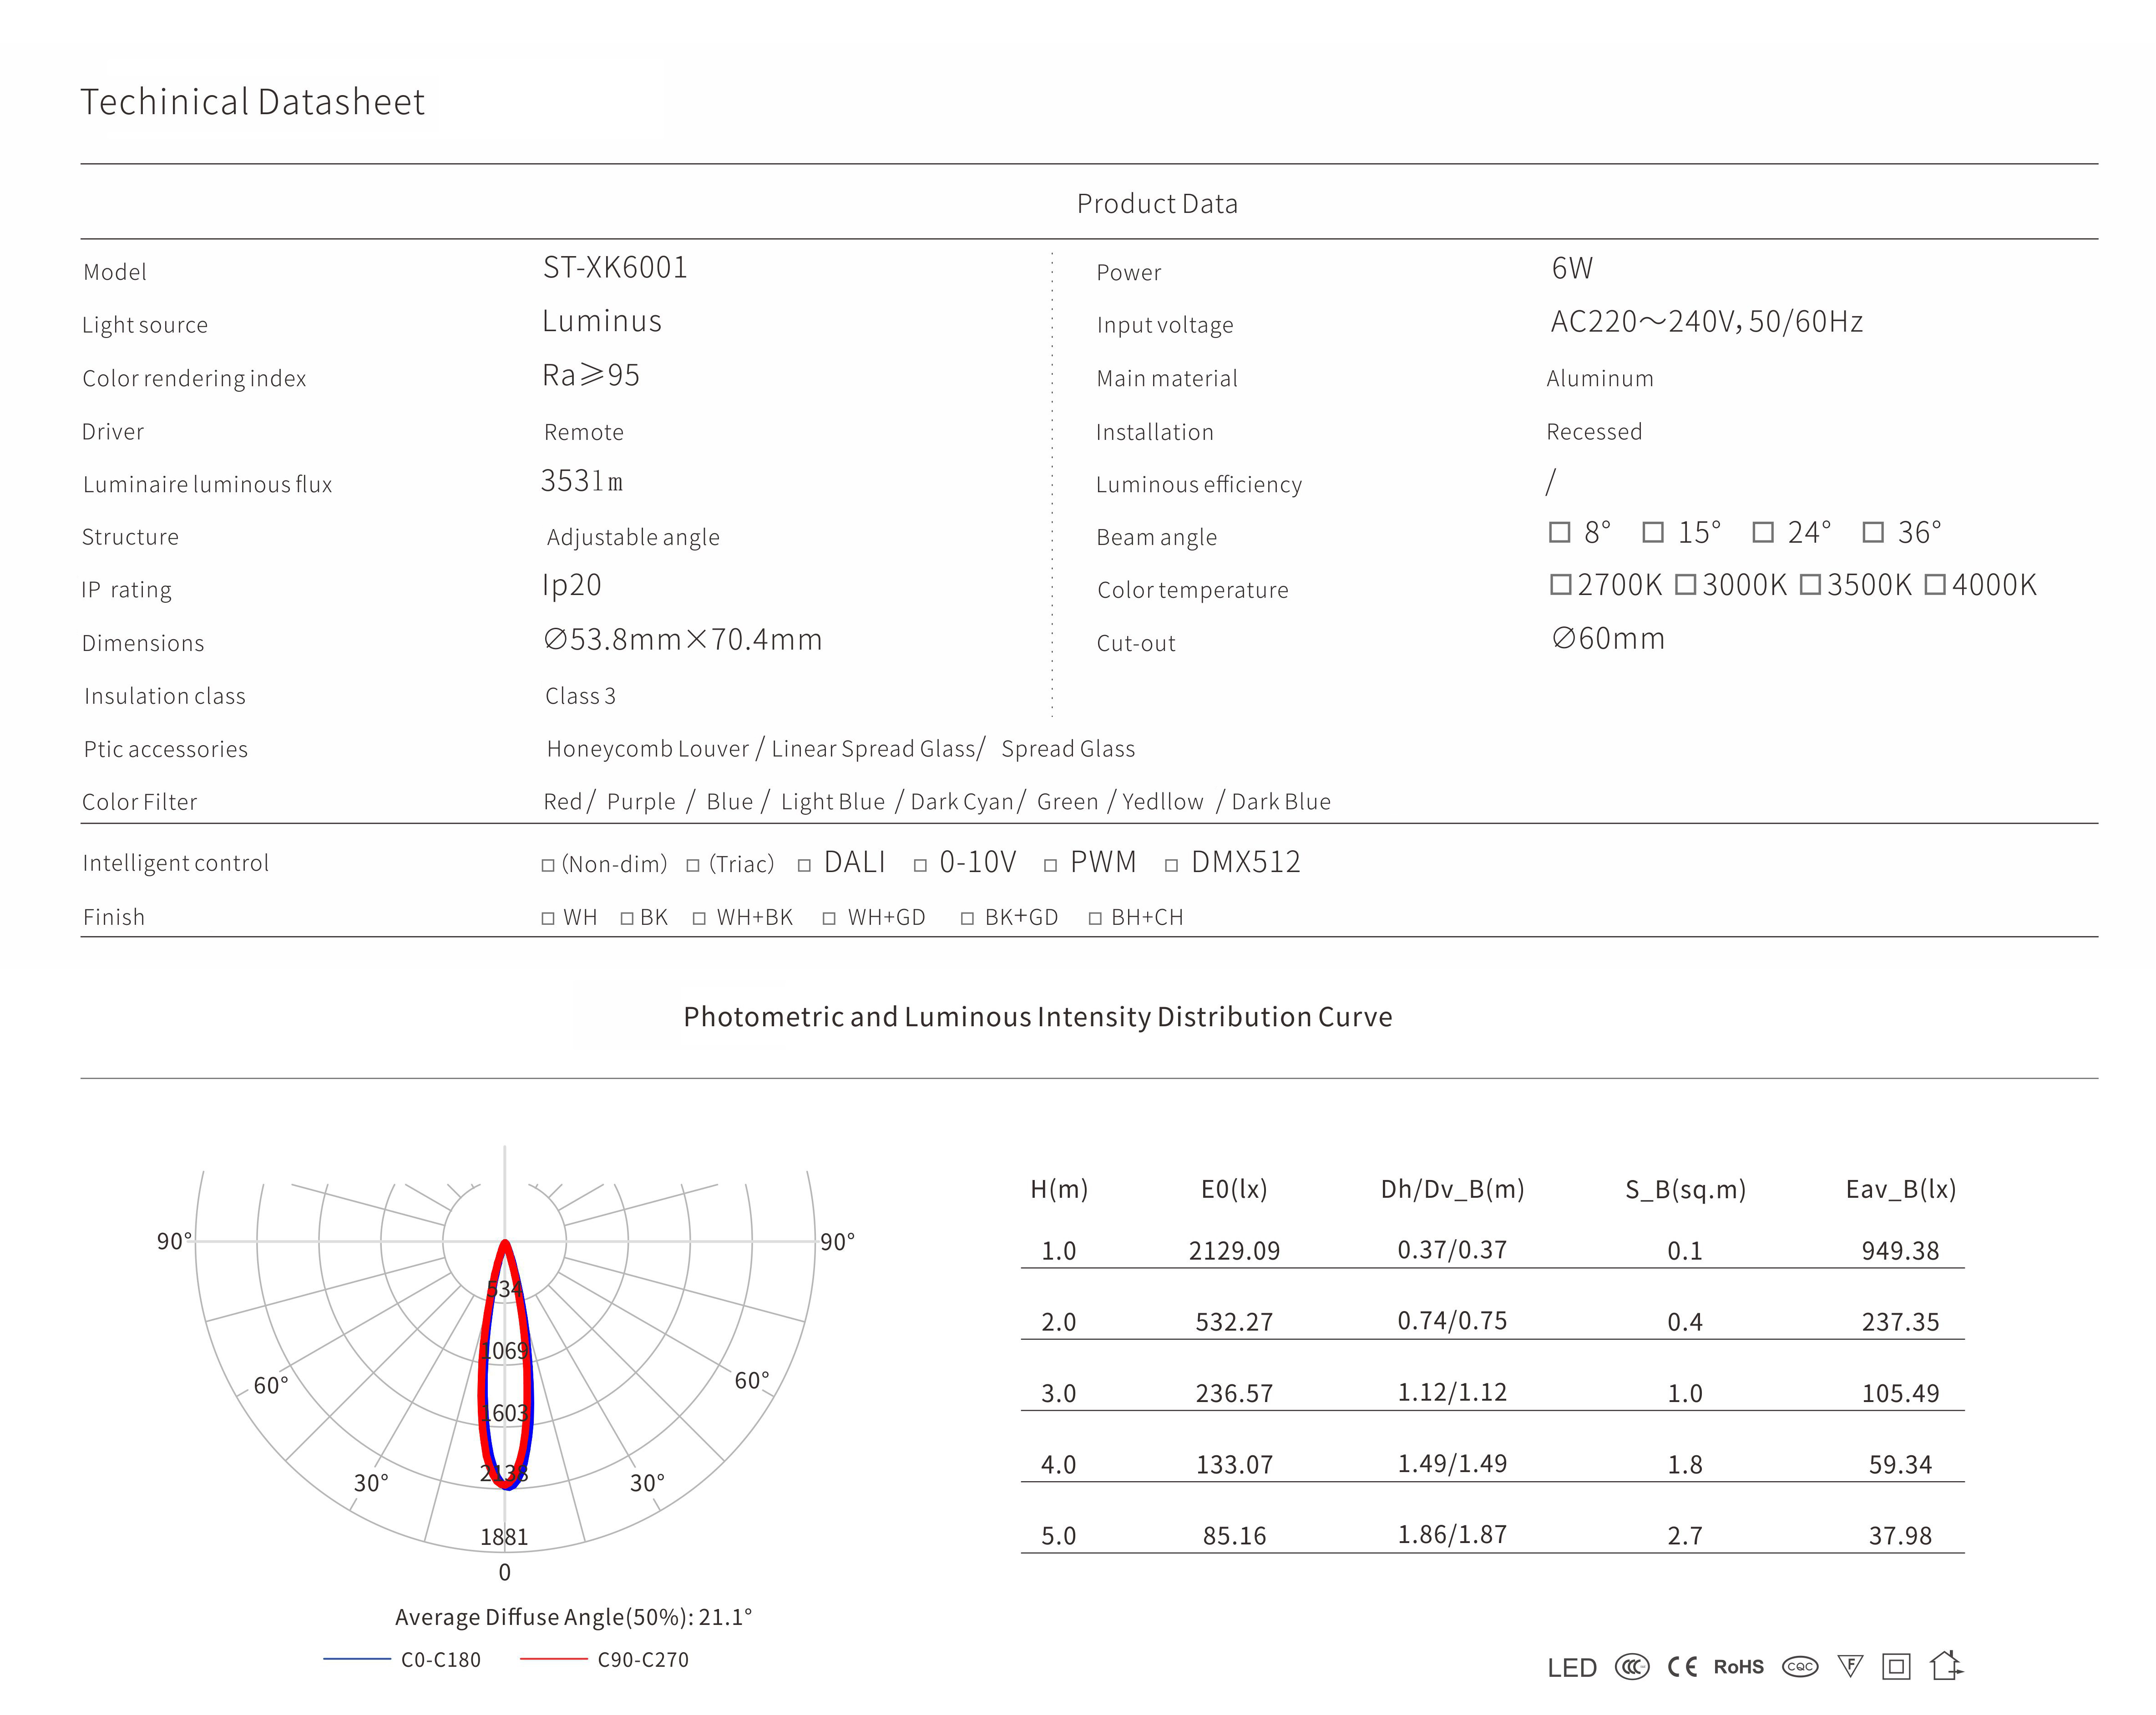This screenshot has width=2156, height=1715.
Task: Click the CCC certification mark
Action: 1631,1667
